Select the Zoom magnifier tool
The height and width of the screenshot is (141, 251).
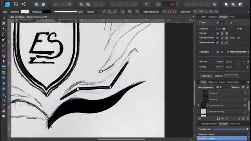click(x=4, y=116)
